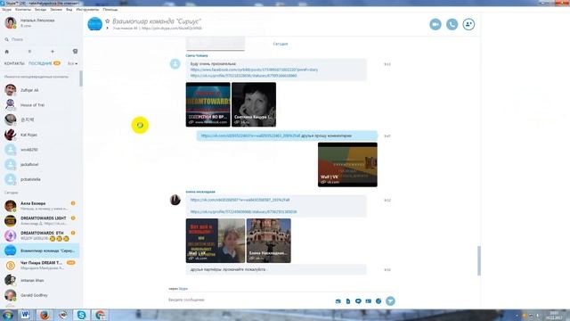Open the user profile avatar at top left
Image resolution: width=570 pixels, height=321 pixels.
pos(10,23)
